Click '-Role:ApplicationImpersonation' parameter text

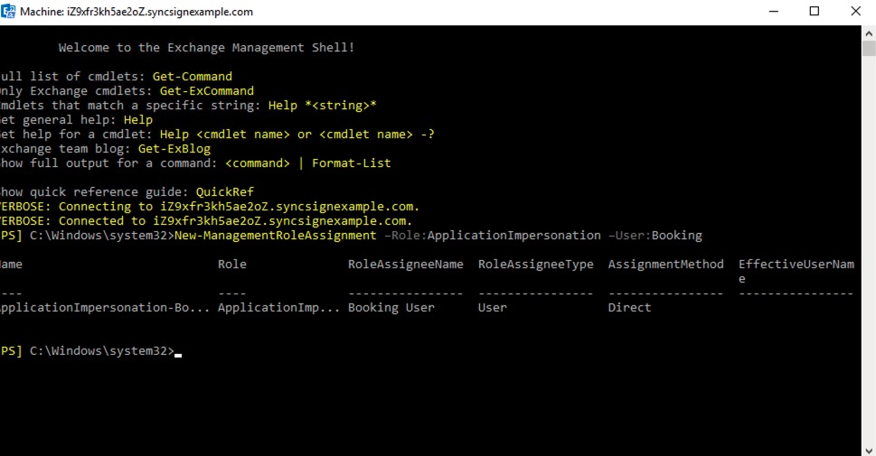(x=493, y=236)
